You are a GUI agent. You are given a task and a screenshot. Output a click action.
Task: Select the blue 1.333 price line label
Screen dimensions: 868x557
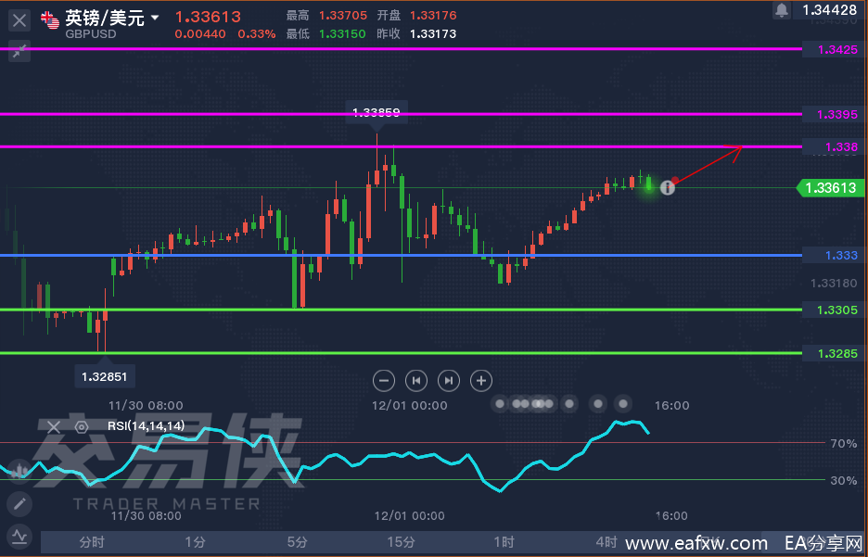tap(841, 256)
